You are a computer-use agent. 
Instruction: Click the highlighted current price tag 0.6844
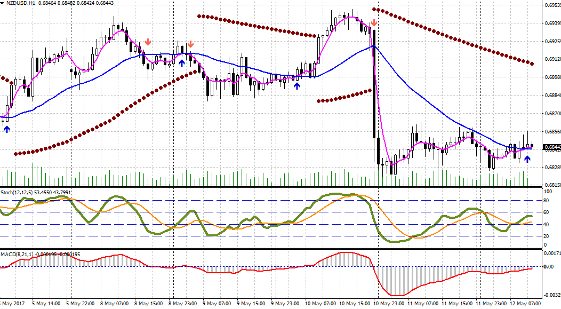(551, 147)
